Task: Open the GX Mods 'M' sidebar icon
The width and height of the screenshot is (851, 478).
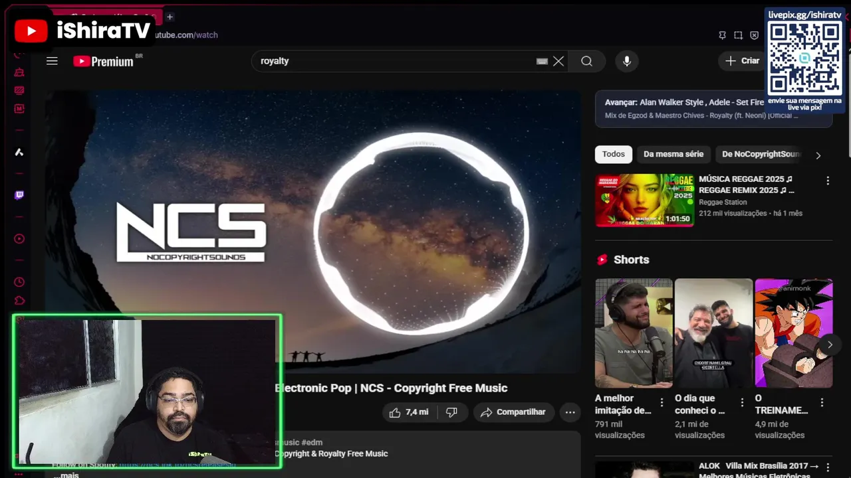Action: 19,109
